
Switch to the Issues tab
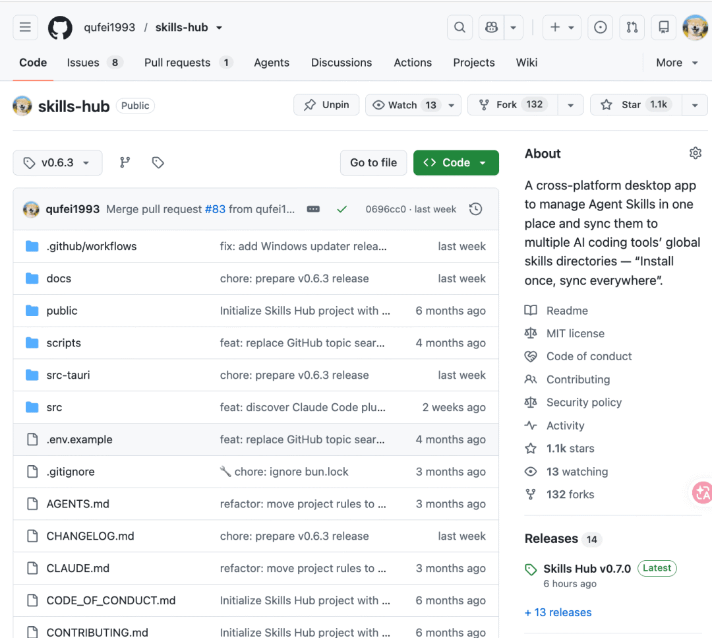tap(94, 62)
